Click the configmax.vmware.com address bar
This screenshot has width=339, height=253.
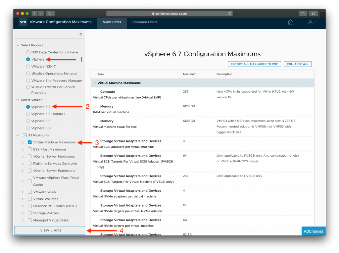[x=169, y=13]
